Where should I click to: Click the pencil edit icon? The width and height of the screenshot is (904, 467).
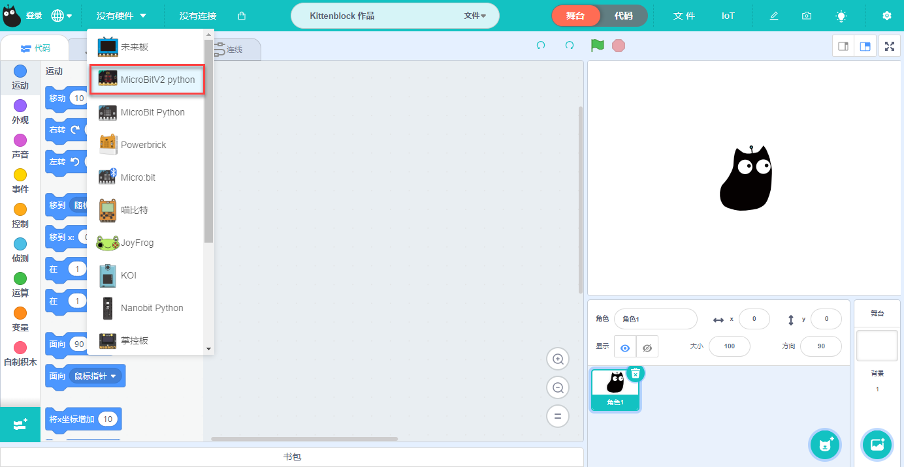coord(774,16)
